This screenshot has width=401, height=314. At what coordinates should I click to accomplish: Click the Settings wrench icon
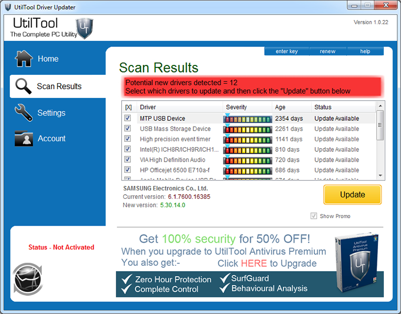pos(24,113)
